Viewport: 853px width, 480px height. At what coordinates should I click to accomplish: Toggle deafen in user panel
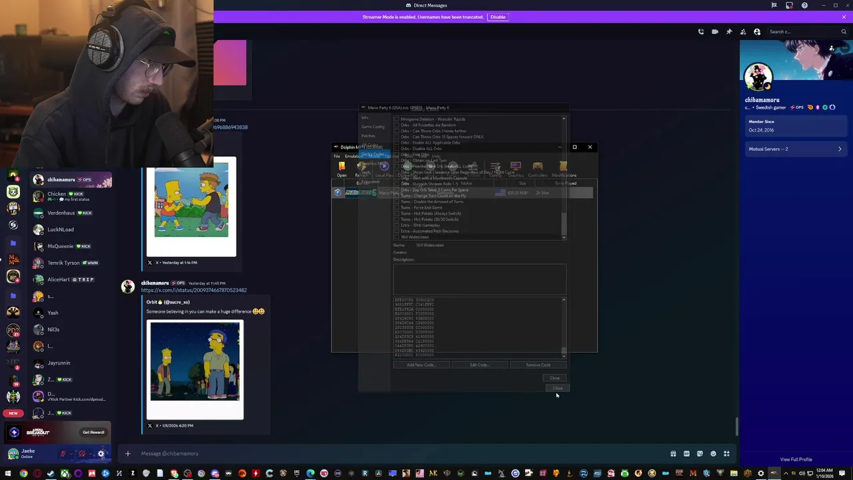tap(81, 454)
